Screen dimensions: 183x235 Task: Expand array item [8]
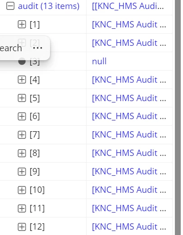coord(22,153)
